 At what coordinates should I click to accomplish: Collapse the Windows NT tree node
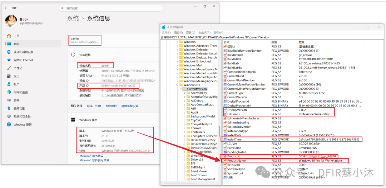(177, 85)
